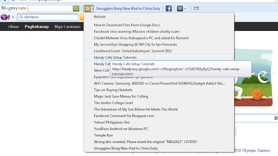This screenshot has height=156, width=278.
Task: Click the Olympic Games link
Action: [252, 150]
